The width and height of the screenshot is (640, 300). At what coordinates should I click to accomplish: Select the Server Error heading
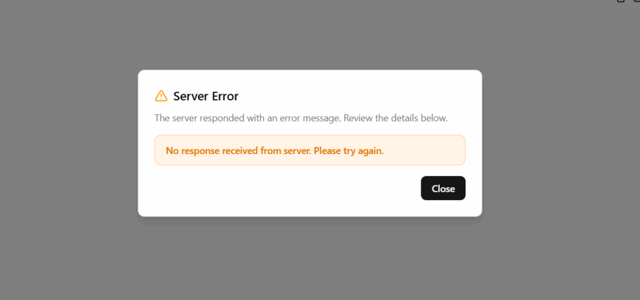point(206,97)
